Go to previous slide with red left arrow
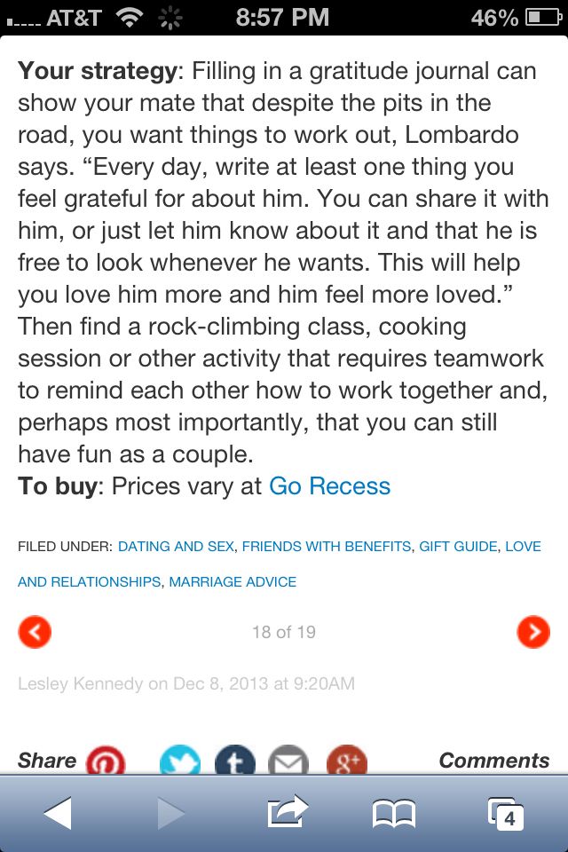The image size is (568, 852). coord(35,632)
